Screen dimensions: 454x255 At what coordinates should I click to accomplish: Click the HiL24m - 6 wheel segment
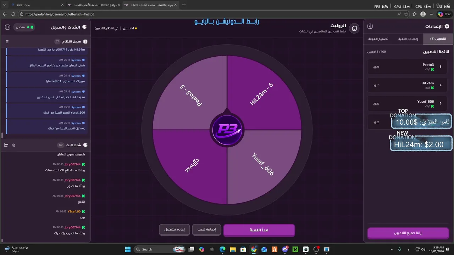click(x=262, y=94)
